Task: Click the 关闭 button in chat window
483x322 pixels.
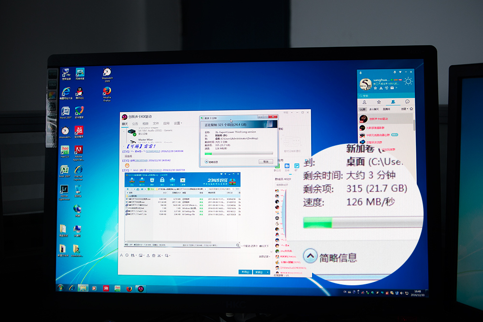Action: (x=245, y=272)
